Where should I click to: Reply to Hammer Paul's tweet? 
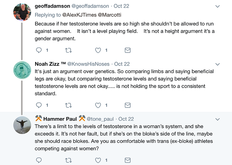pyautogui.click(x=39, y=160)
